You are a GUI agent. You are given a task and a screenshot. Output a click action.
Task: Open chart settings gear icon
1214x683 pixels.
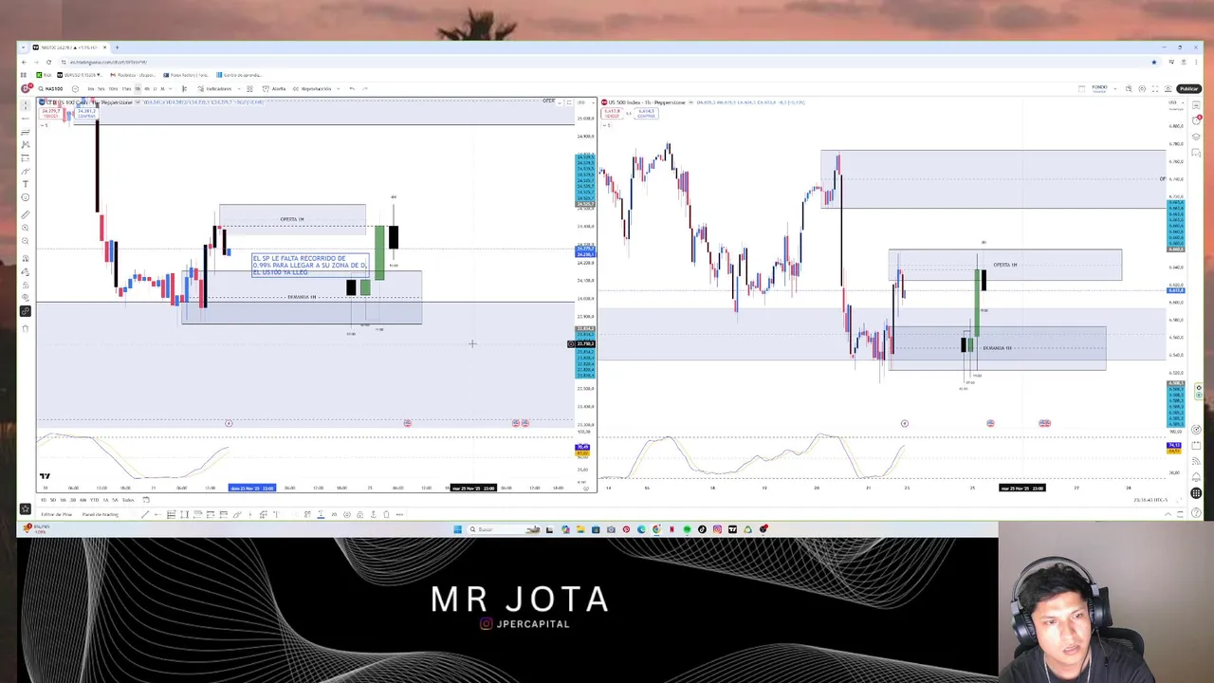[1142, 89]
